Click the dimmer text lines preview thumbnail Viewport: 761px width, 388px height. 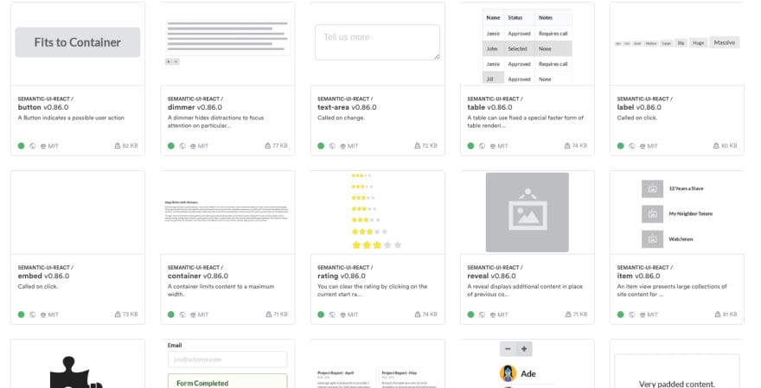pyautogui.click(x=227, y=37)
